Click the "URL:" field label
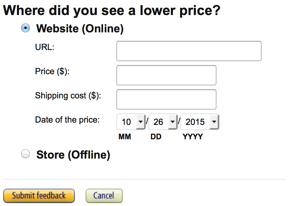This screenshot has height=206, width=291. pos(44,47)
